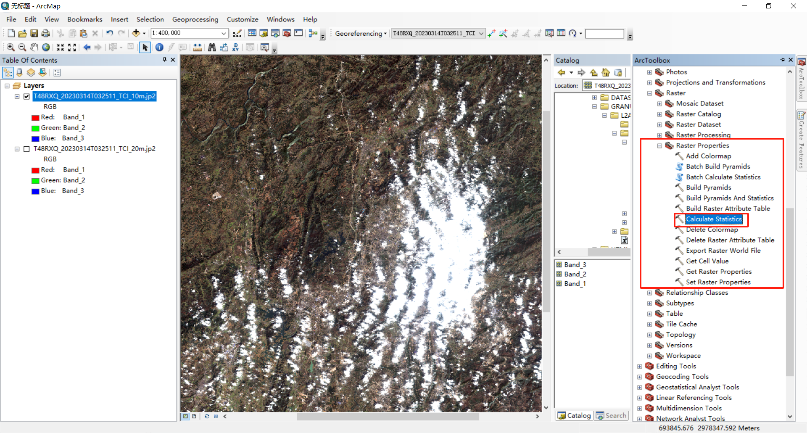Activate the Identify tool
807x433 pixels.
pyautogui.click(x=159, y=48)
